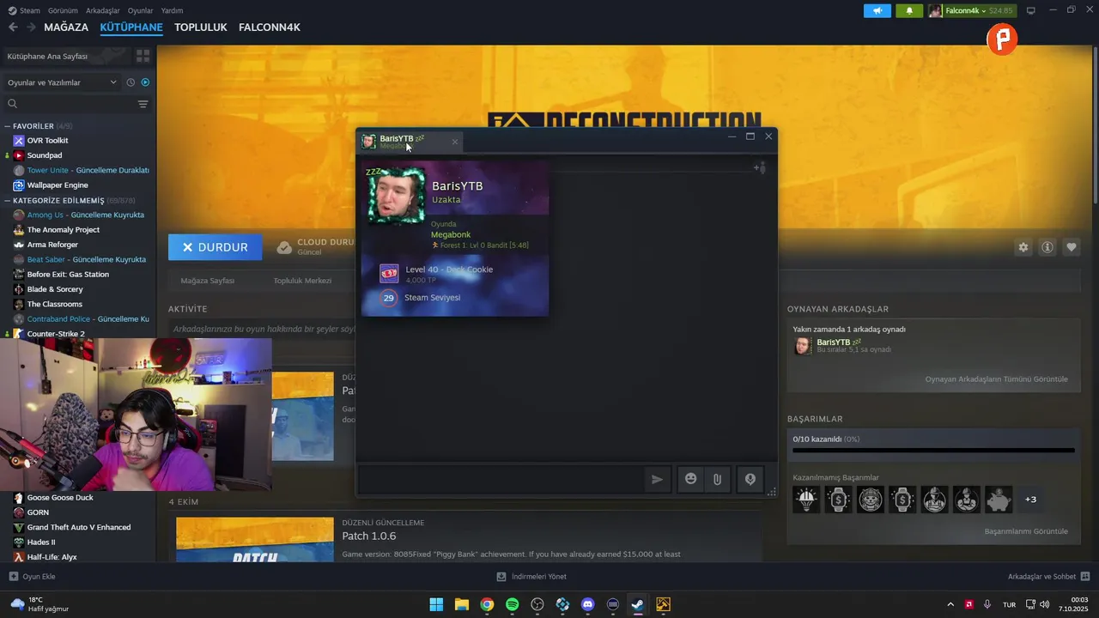Go forward with the navigation arrow
Screen dimensions: 1099x618
pyautogui.click(x=31, y=27)
